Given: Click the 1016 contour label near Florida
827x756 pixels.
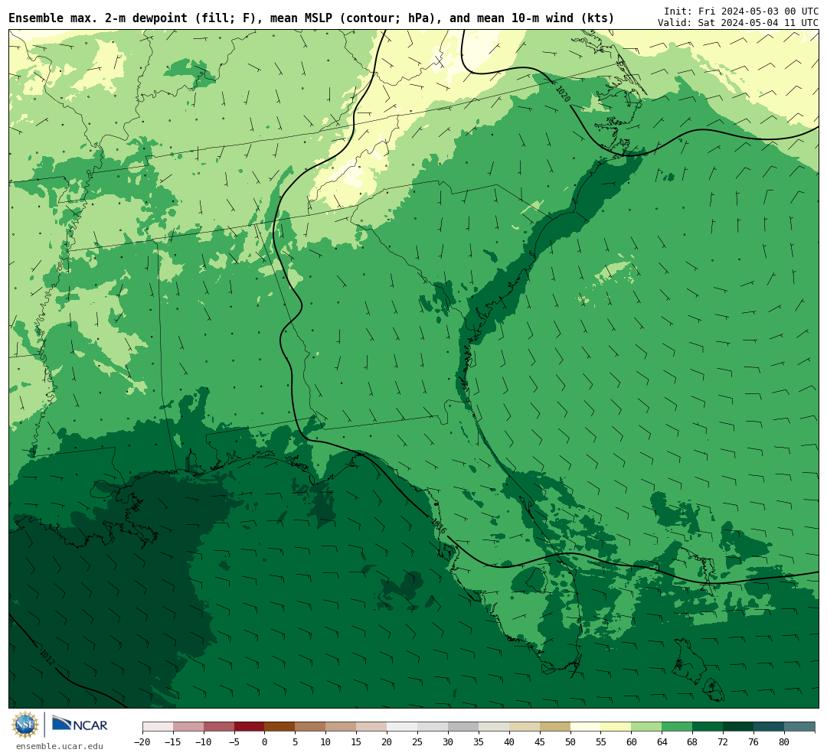Looking at the screenshot, I should click(439, 526).
